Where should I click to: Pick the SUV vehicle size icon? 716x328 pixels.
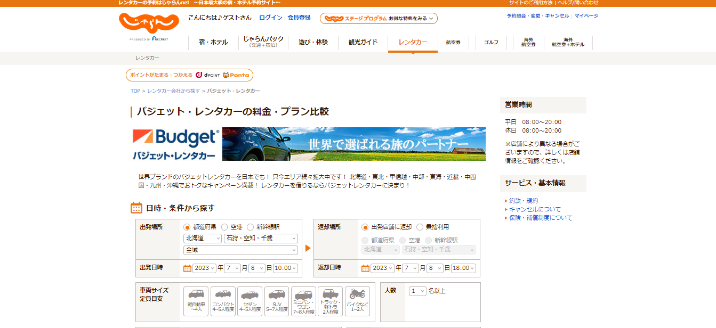coord(277,301)
